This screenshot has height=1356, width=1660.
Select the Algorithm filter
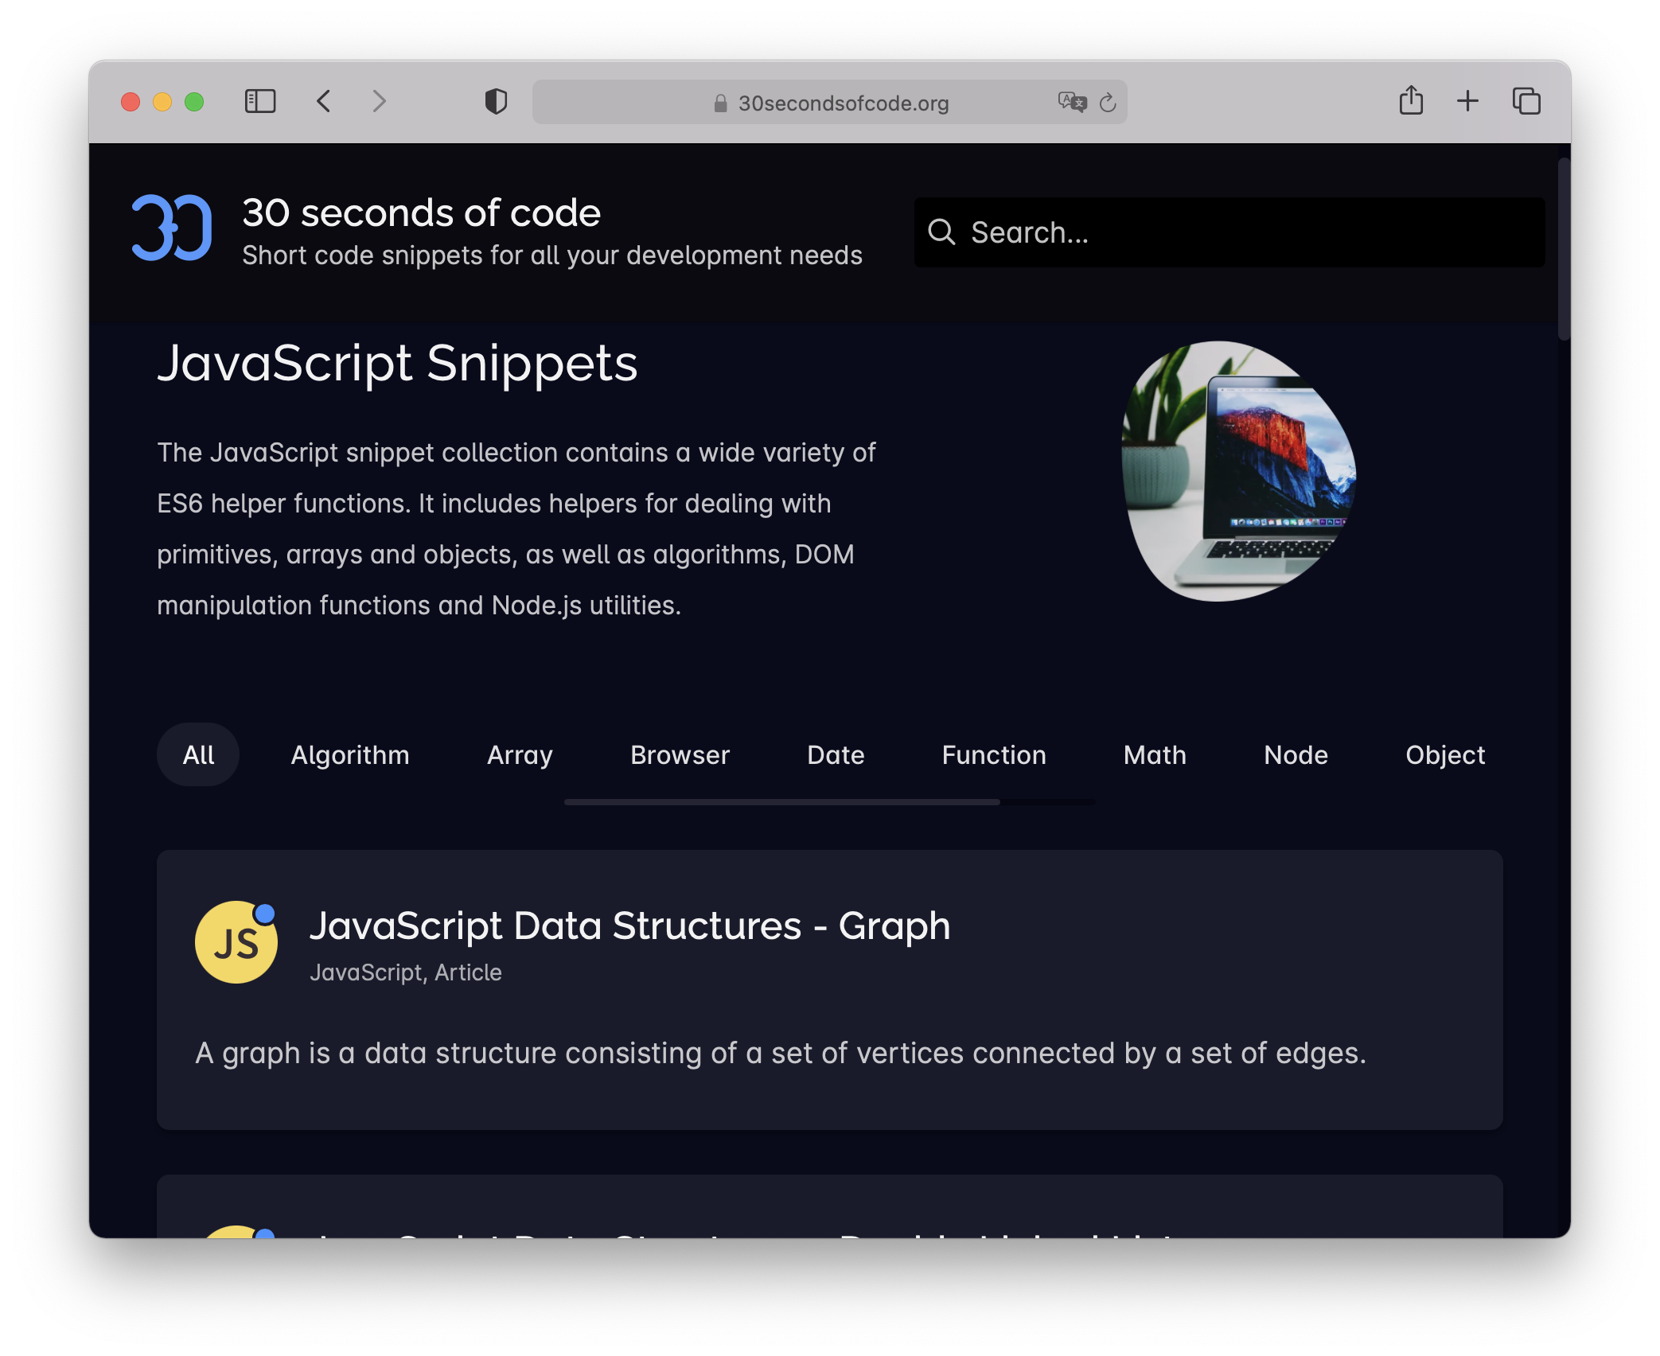point(350,754)
